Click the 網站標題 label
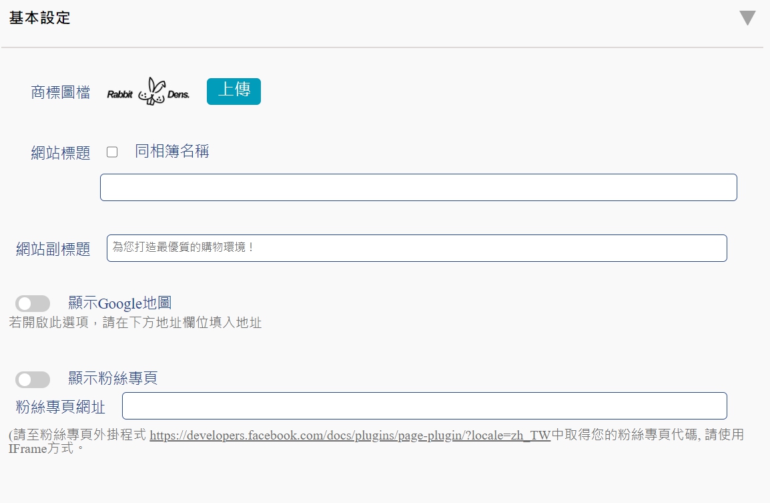The width and height of the screenshot is (770, 503). tap(61, 153)
